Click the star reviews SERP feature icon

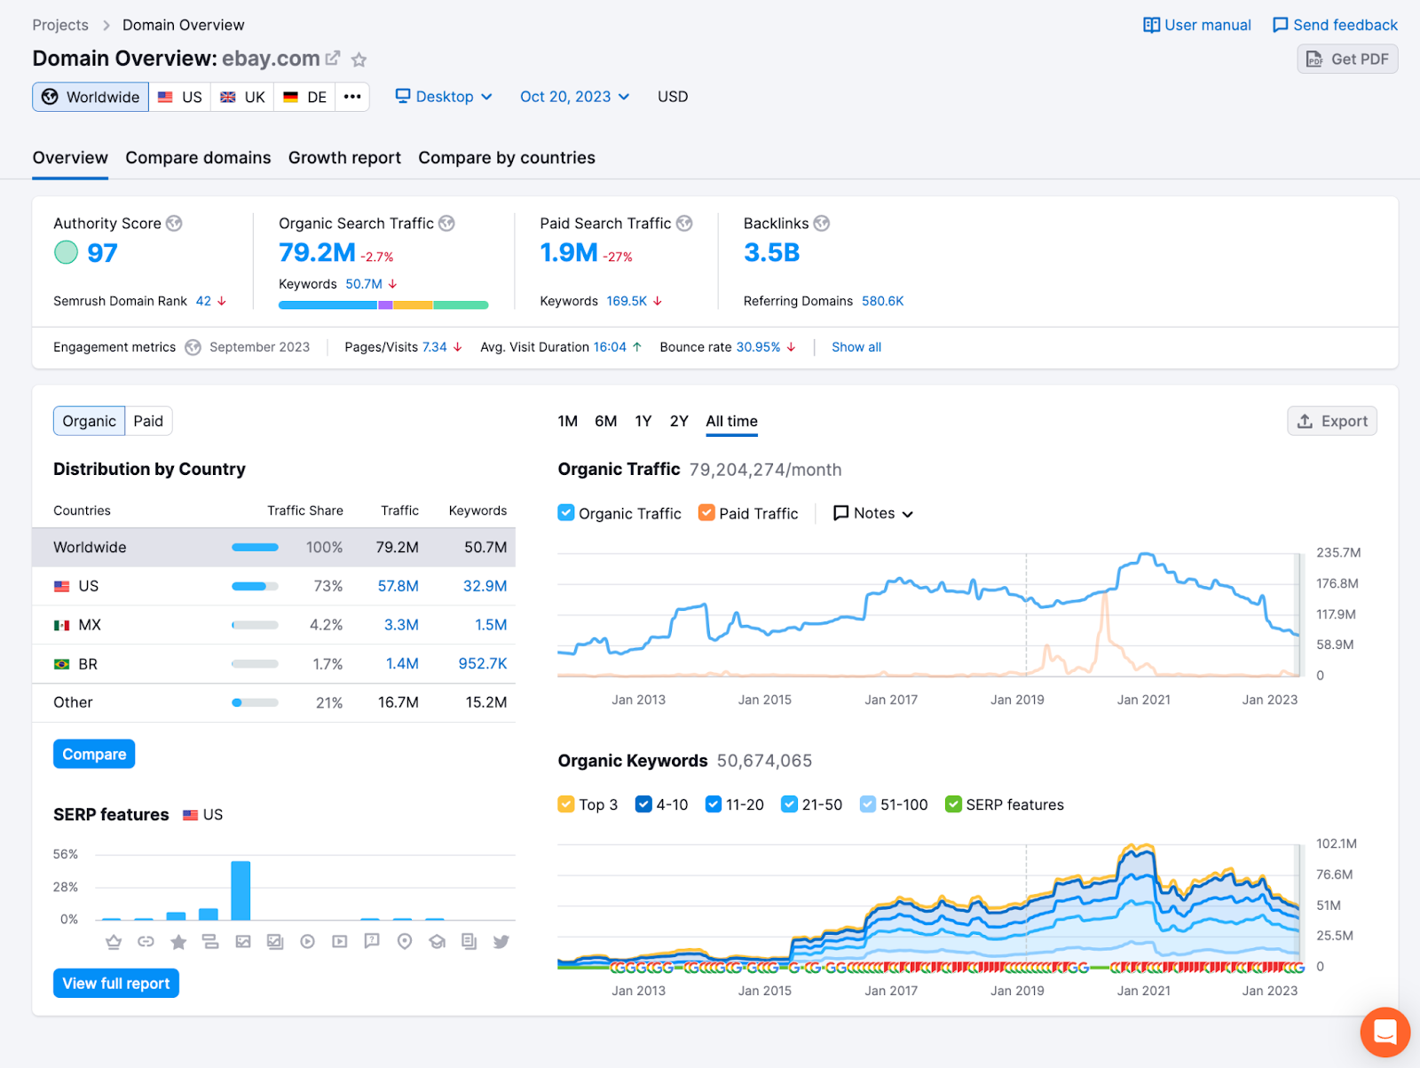click(178, 942)
